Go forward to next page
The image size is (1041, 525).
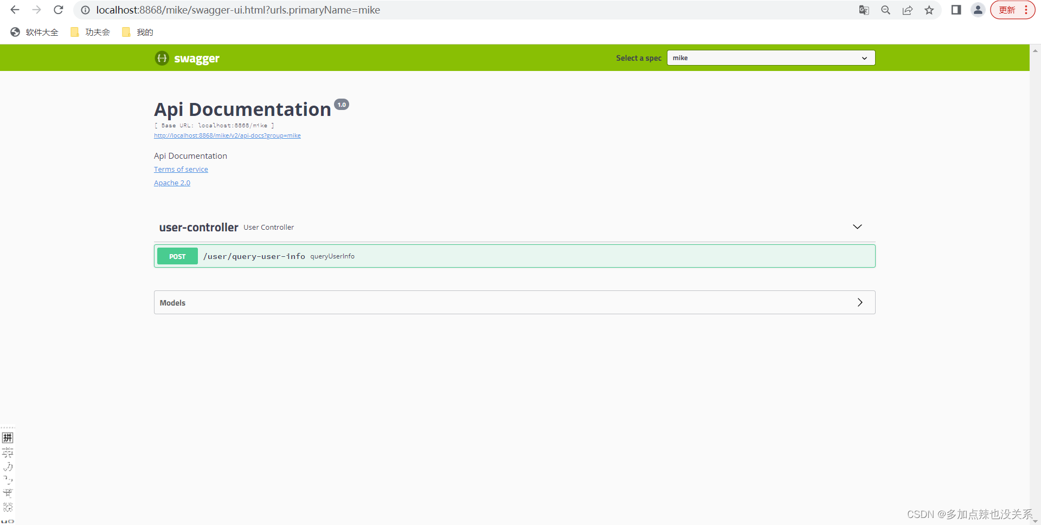click(36, 10)
